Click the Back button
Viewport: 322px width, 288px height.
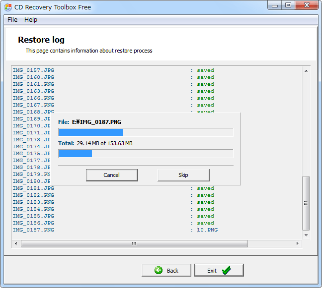(166, 270)
